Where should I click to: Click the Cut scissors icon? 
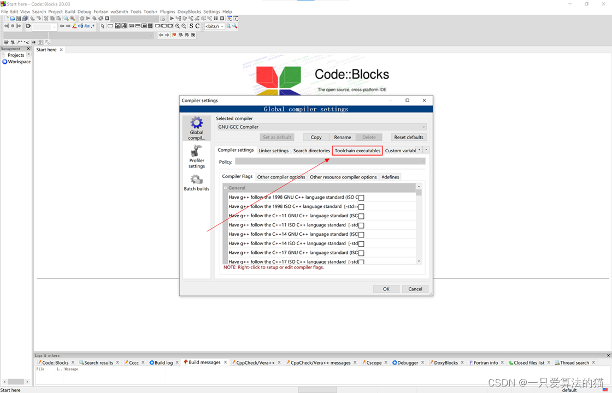[x=46, y=19]
